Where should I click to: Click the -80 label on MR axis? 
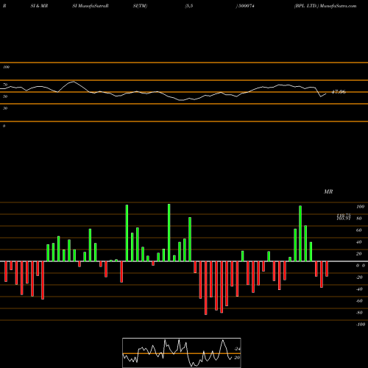coord(359,313)
